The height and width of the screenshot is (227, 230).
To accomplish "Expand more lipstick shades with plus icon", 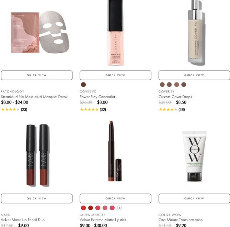I will (x=119, y=208).
